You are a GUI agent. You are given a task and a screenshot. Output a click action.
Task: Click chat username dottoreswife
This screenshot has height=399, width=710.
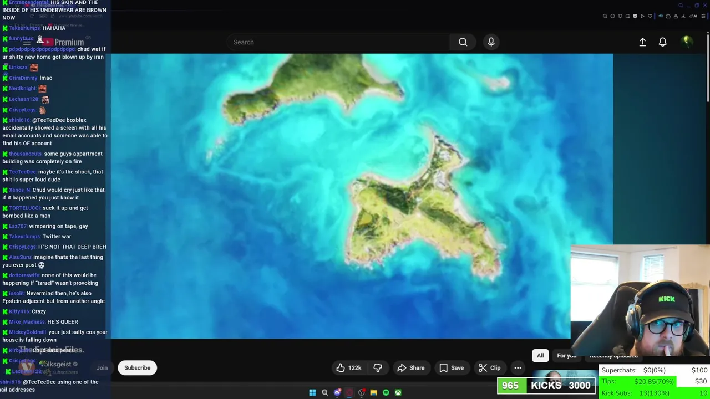pos(24,275)
